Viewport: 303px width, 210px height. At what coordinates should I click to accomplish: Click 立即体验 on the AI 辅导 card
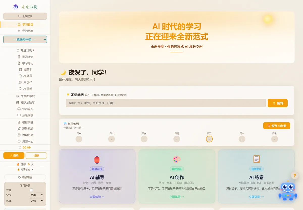tap(97, 197)
